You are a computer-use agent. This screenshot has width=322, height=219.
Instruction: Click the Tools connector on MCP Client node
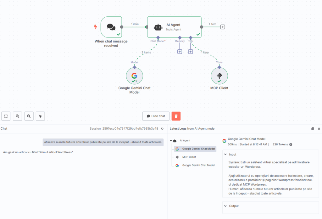[x=219, y=67]
